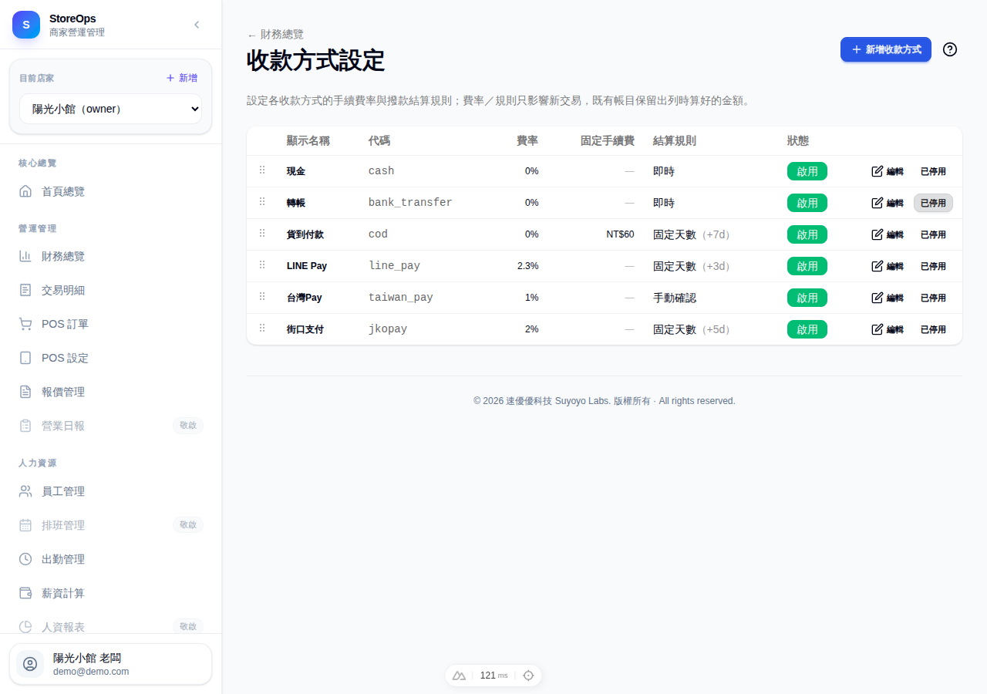Collapse the sidebar with the chevron
Viewport: 987px width, 694px height.
click(197, 25)
